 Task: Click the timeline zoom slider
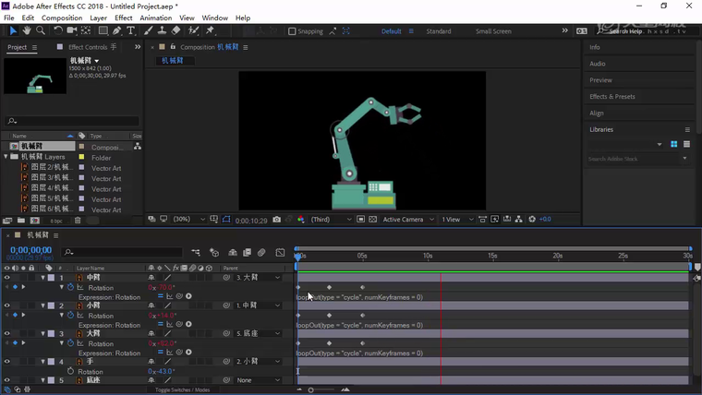click(311, 389)
